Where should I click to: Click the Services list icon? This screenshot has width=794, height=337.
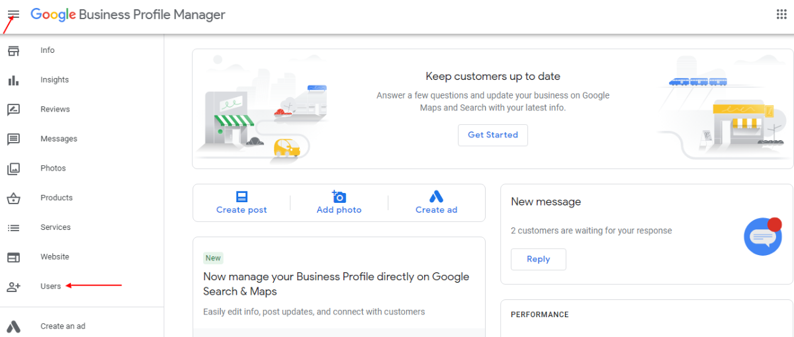[13, 227]
